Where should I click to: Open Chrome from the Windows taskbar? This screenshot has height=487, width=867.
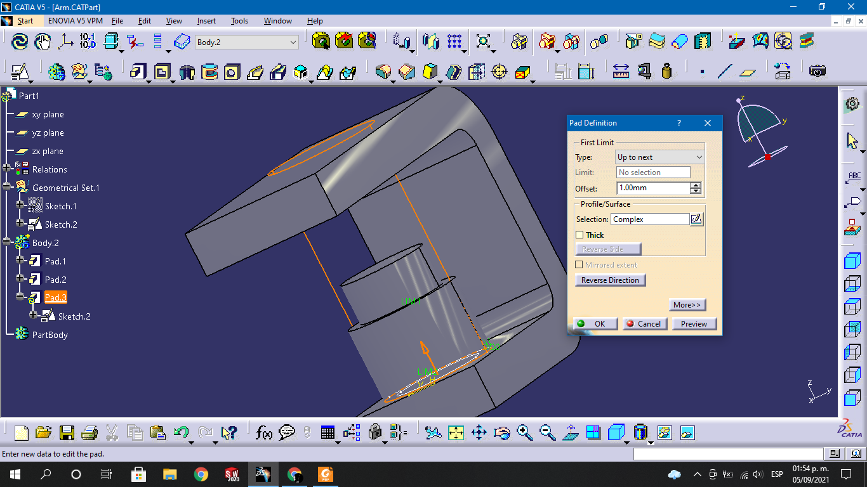201,474
